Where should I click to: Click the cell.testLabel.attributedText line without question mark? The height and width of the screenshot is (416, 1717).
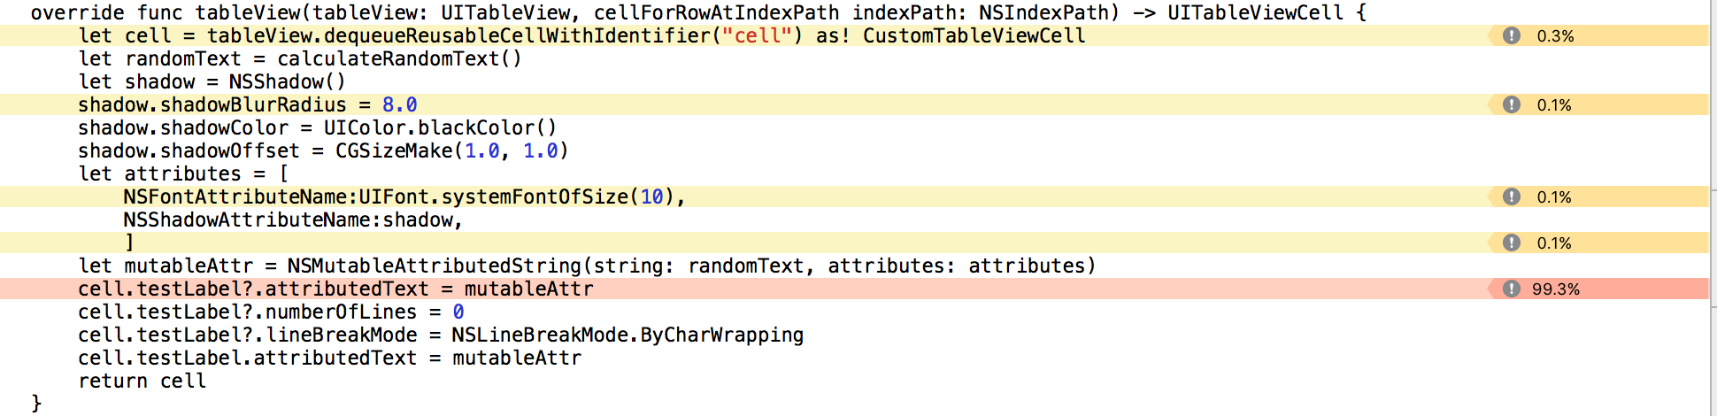tap(330, 358)
